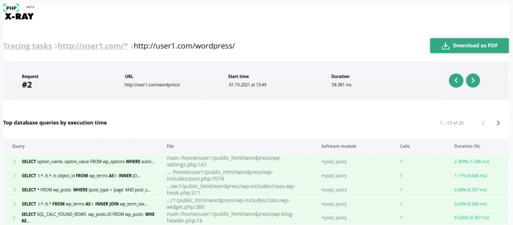The height and width of the screenshot is (225, 513).
Task: Click the SELECT SQL_CALC_FOUND_ROWS query text
Action: click(88, 217)
